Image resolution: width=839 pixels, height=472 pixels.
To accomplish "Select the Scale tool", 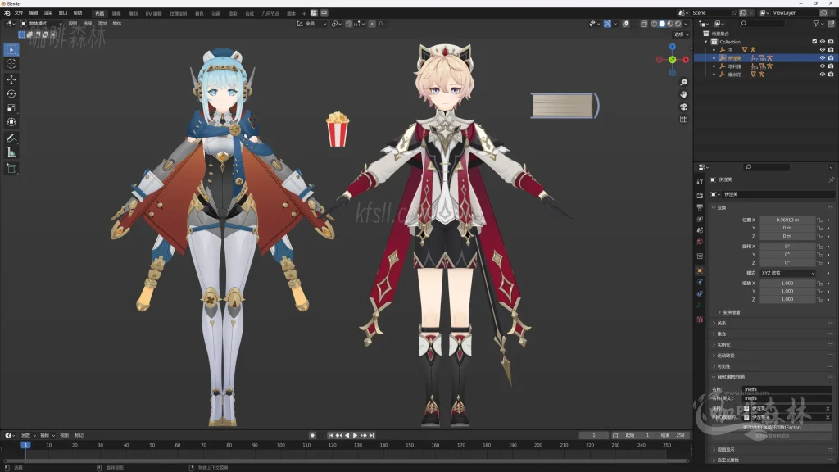I will (11, 108).
